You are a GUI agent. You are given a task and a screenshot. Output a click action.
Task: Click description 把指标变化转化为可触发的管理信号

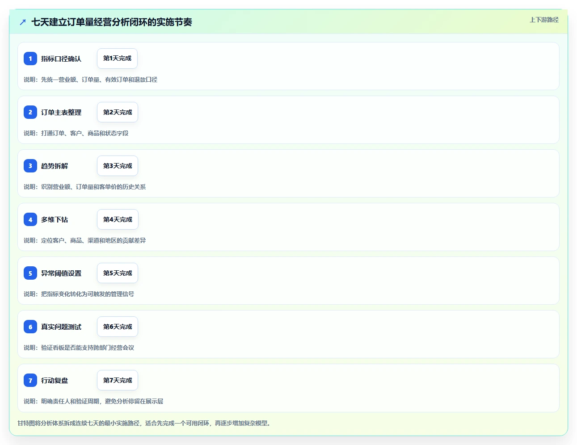88,294
